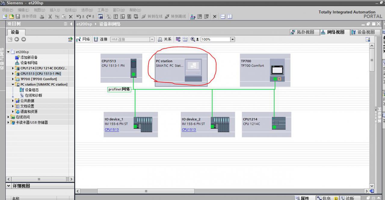Click the network view scroll down arrow
Screen dimensions: 385x200
pos(372,186)
